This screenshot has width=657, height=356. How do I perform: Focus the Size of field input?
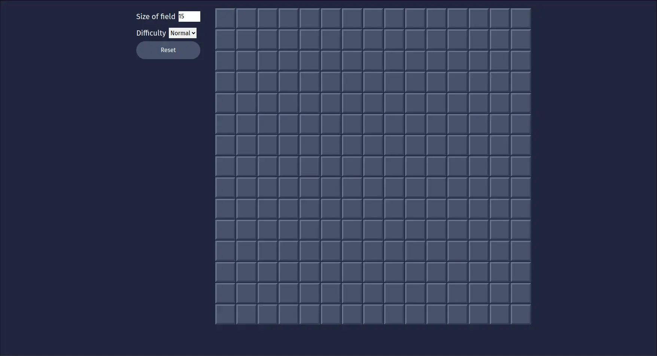pyautogui.click(x=189, y=16)
